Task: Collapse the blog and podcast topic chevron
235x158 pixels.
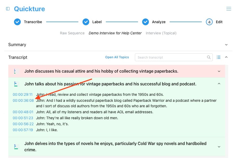Action: pyautogui.click(x=219, y=84)
